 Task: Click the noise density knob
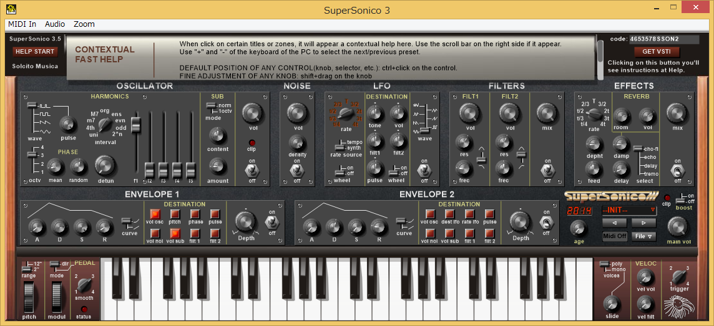pyautogui.click(x=297, y=143)
